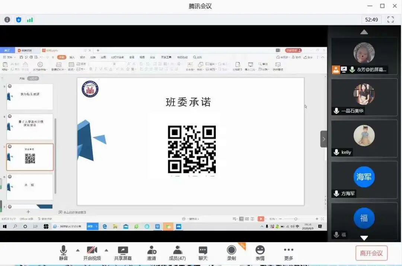Mute the microphone with 静音
Screen dimensions: 402x266
[63, 253]
